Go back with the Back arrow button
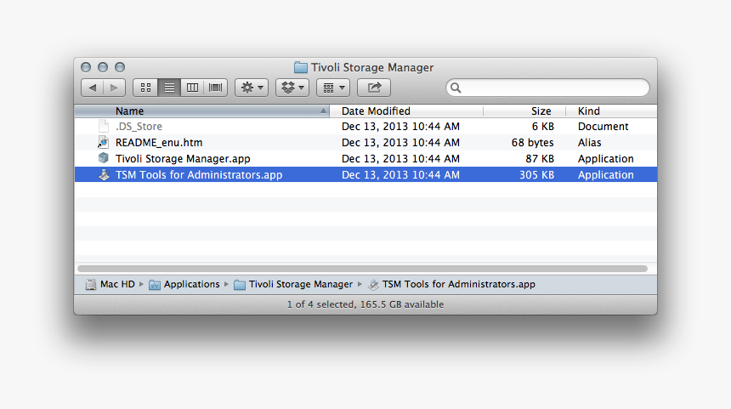Image resolution: width=731 pixels, height=409 pixels. [x=93, y=88]
